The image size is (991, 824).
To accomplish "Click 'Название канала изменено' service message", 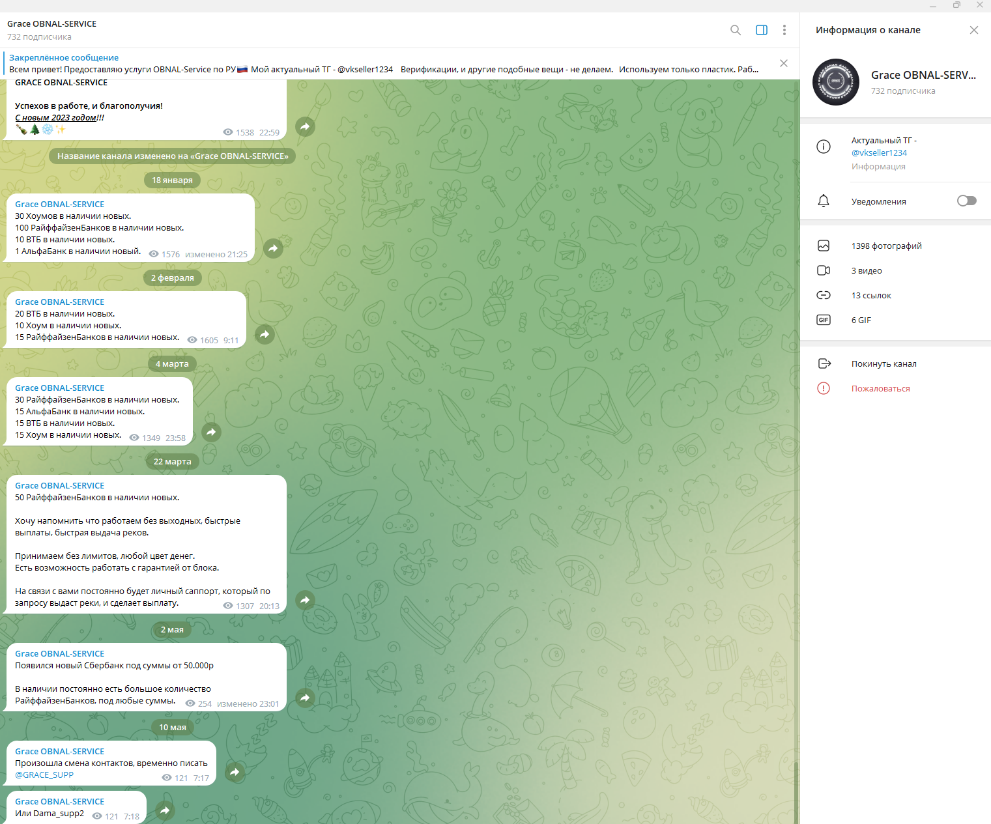I will point(173,156).
